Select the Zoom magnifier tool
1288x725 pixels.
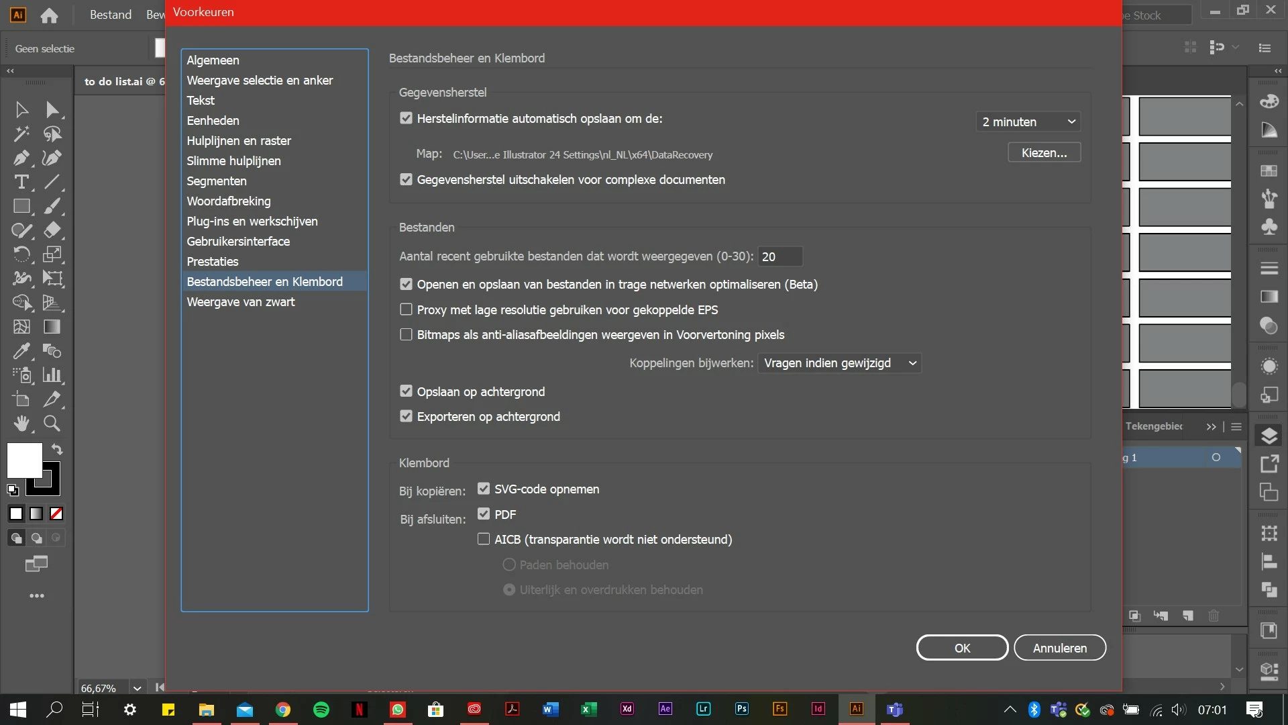point(52,424)
